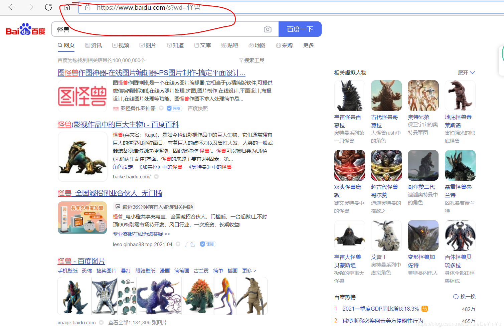504x330 pixels.
Task: Click the 图怪兽作图神器 source name link
Action: click(x=138, y=108)
